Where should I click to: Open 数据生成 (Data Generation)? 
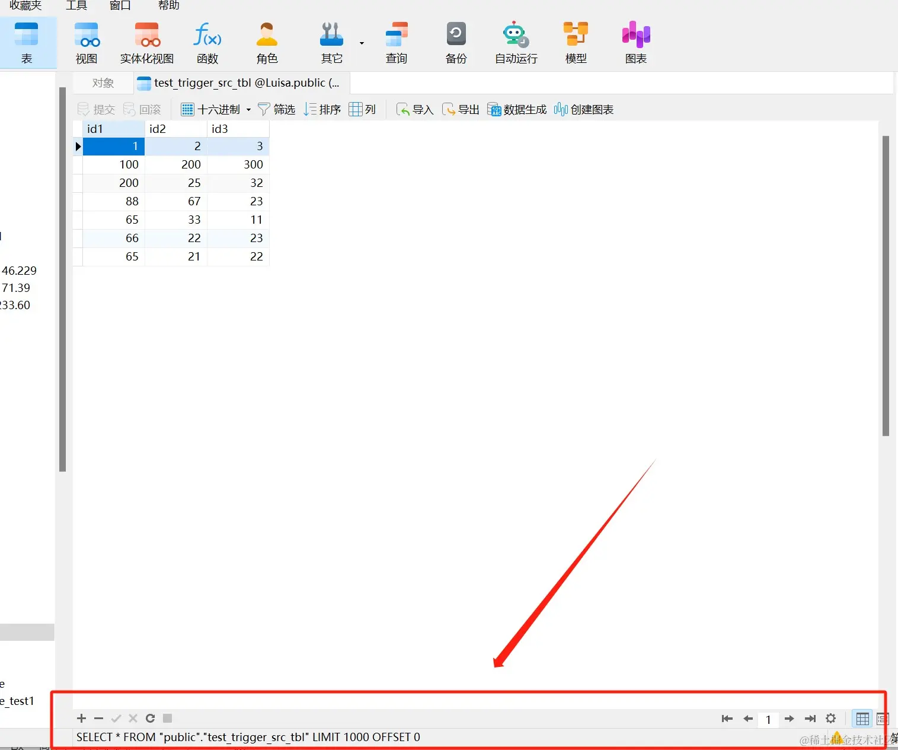coord(517,109)
